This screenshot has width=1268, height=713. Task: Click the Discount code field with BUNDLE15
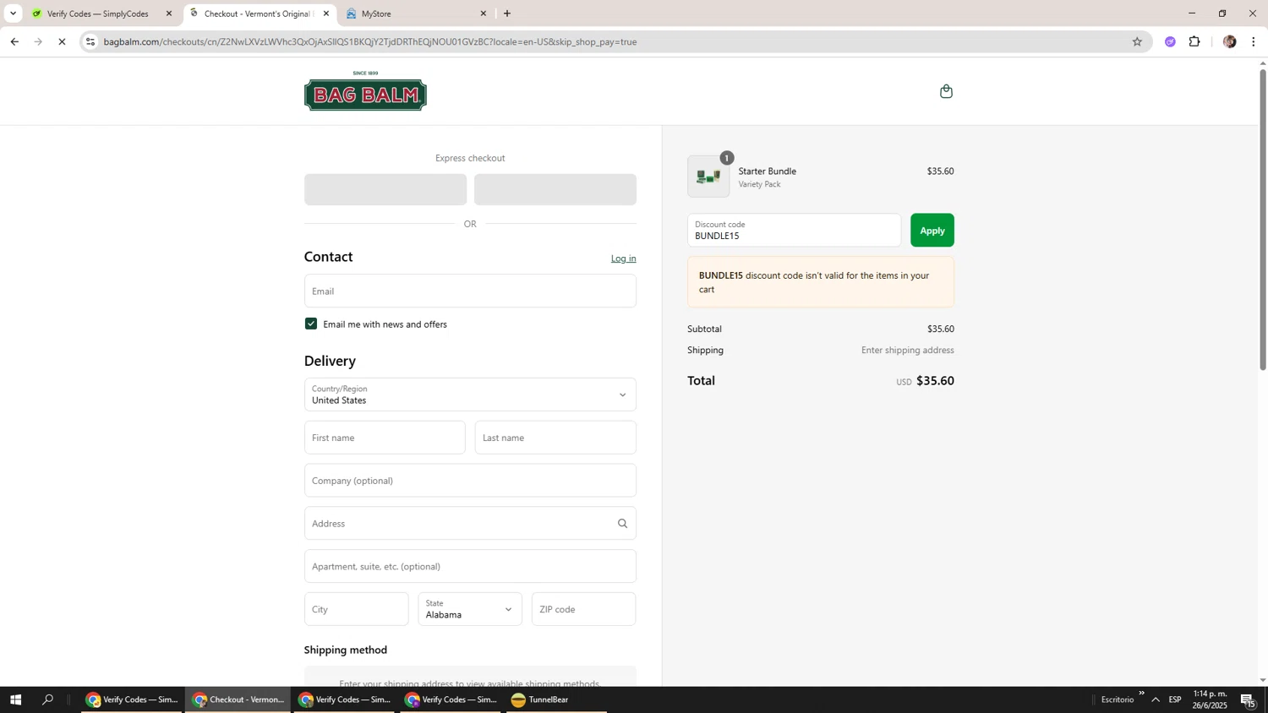tap(794, 231)
